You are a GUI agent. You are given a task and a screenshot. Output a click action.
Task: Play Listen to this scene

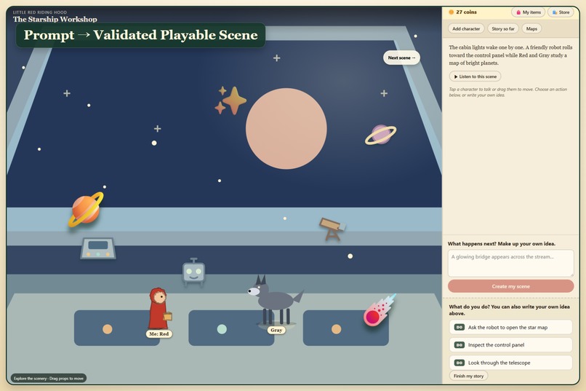[475, 76]
